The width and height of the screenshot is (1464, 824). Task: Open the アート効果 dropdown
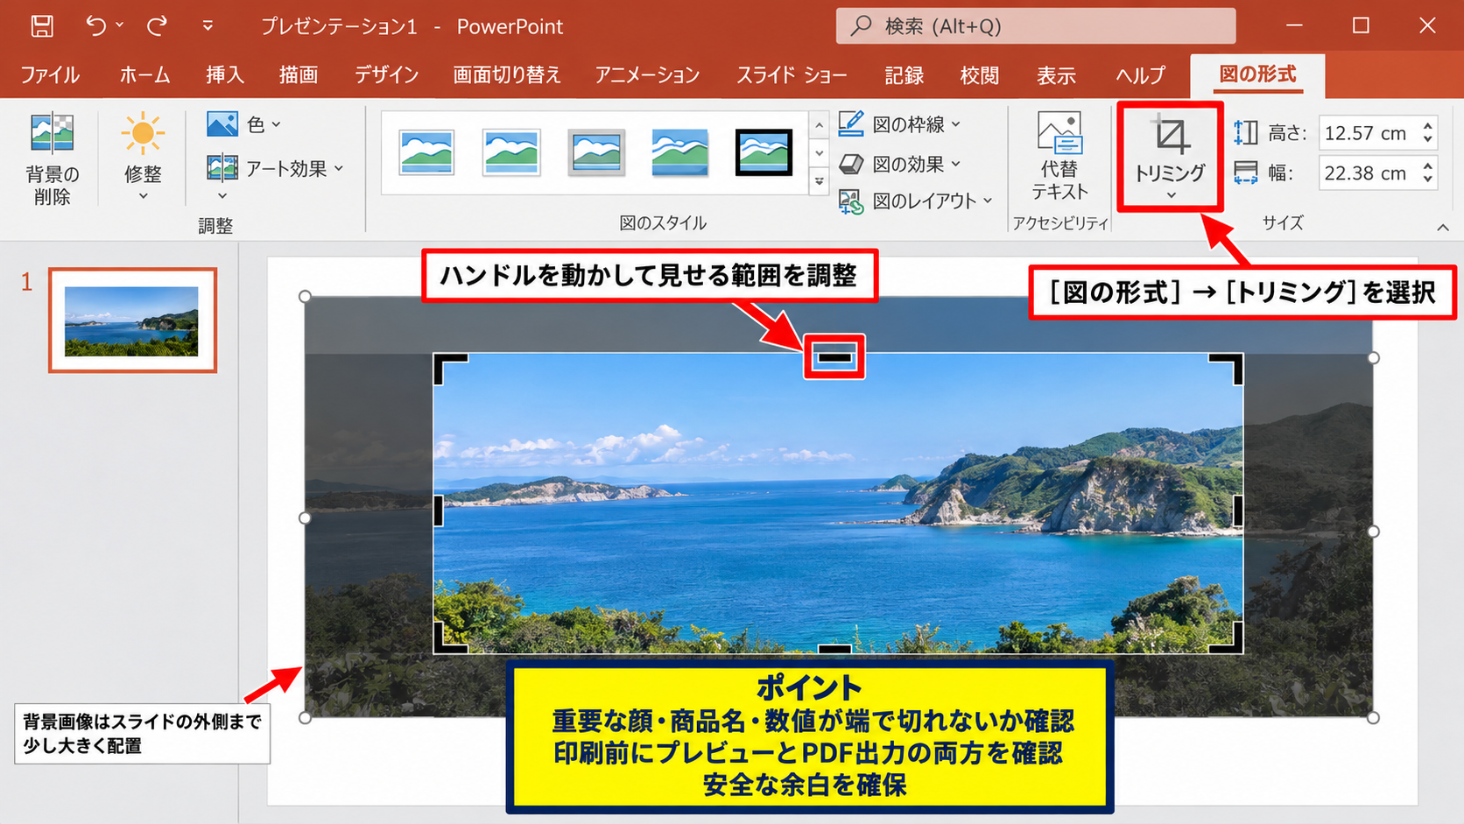(275, 168)
